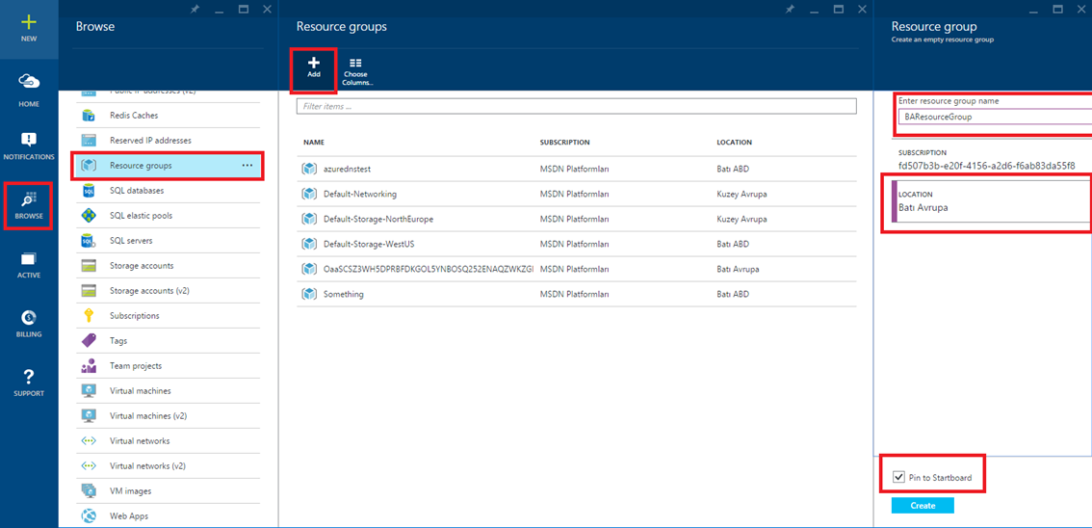Pin the Resource groups blade
This screenshot has width=1092, height=528.
(x=789, y=9)
